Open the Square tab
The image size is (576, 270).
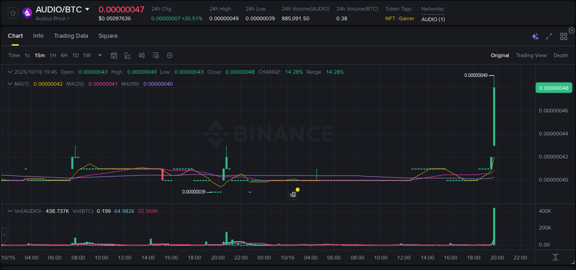pos(108,35)
